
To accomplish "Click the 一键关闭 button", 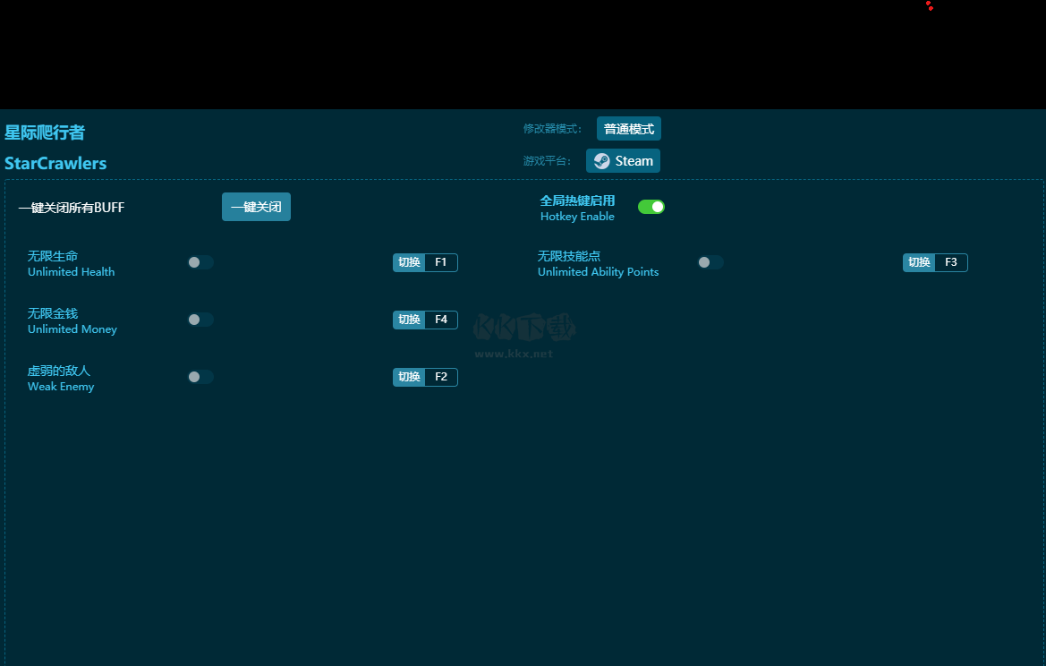I will coord(256,207).
